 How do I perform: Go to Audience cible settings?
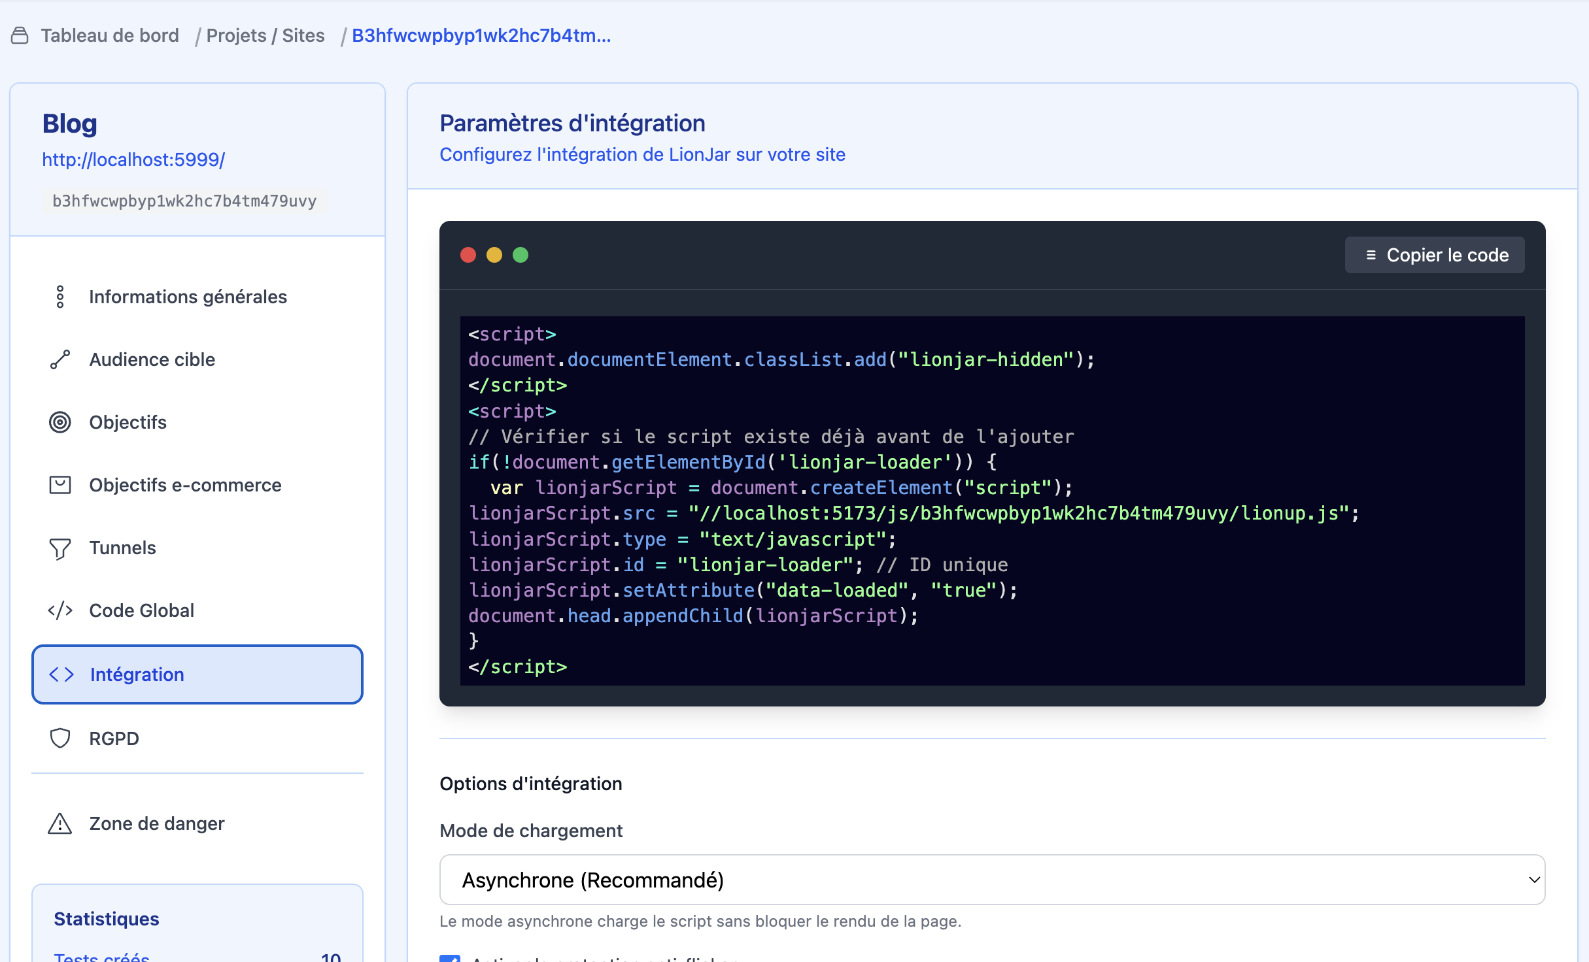pyautogui.click(x=197, y=359)
